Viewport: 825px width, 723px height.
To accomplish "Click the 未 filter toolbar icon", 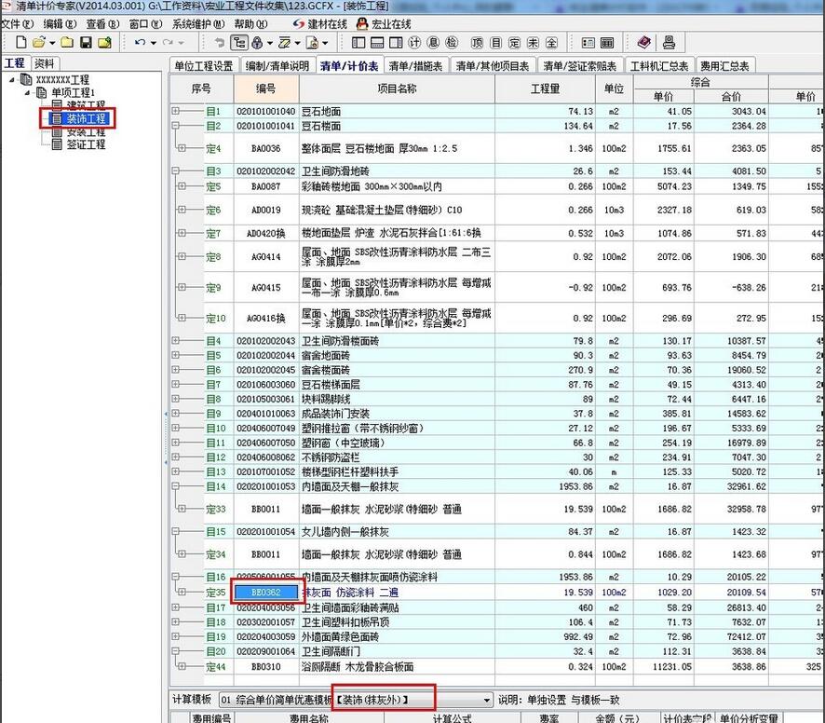I will point(533,43).
